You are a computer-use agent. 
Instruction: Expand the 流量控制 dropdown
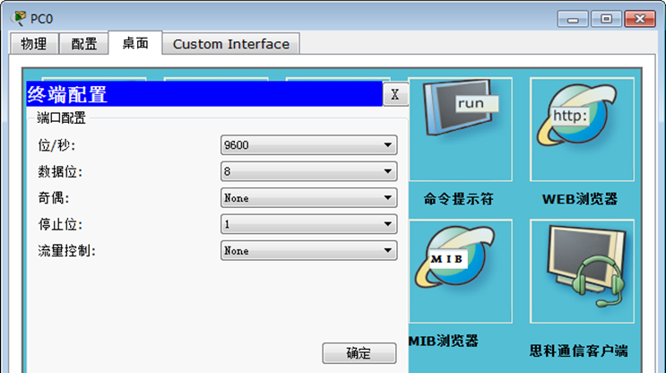tap(308, 251)
